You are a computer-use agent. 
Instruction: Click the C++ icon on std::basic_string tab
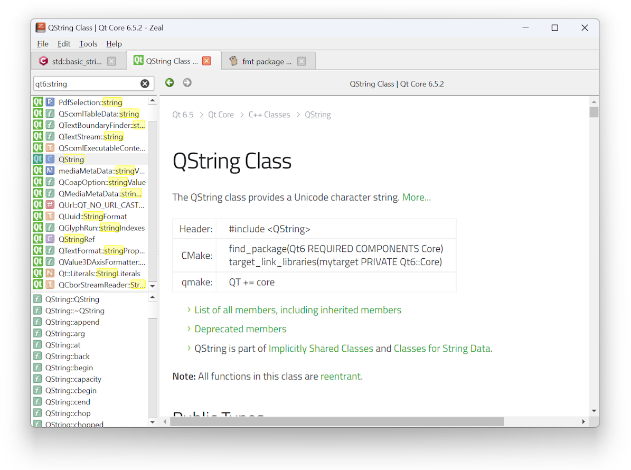coord(43,61)
